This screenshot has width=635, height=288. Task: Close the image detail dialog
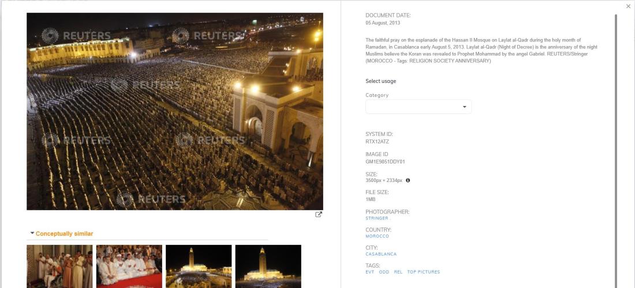point(628,6)
